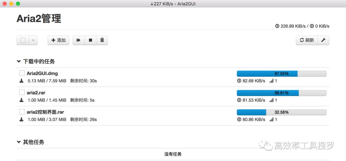Viewport: 346px width, 161px height.
Task: Click the resume all (fast-forward) icon
Action: [x=78, y=40]
